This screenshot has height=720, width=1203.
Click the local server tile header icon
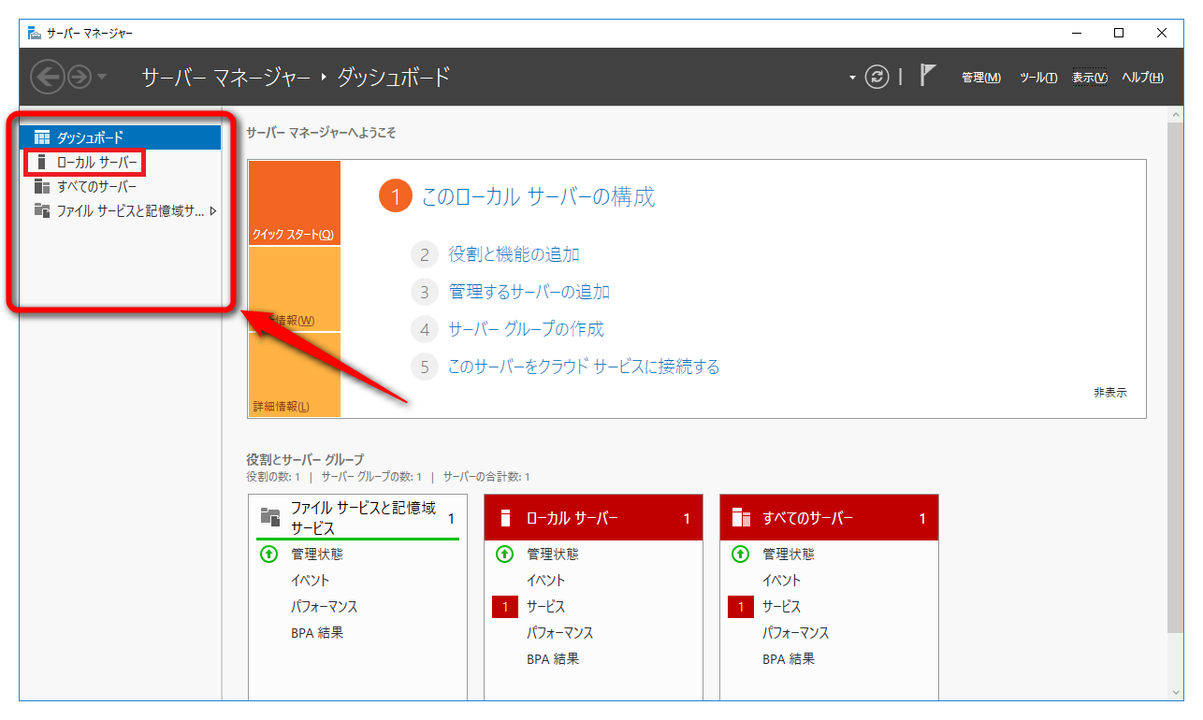tap(506, 518)
